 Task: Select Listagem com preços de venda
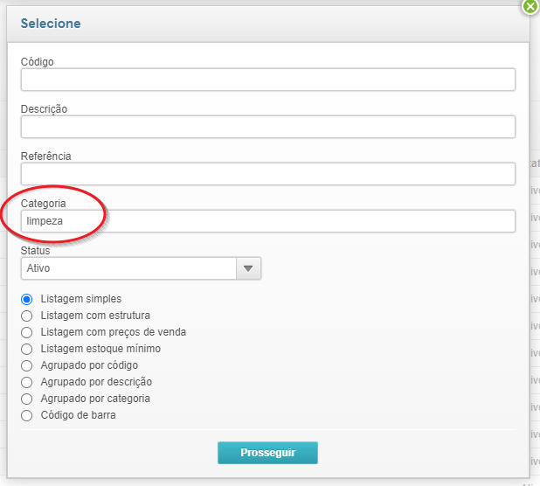coord(27,332)
